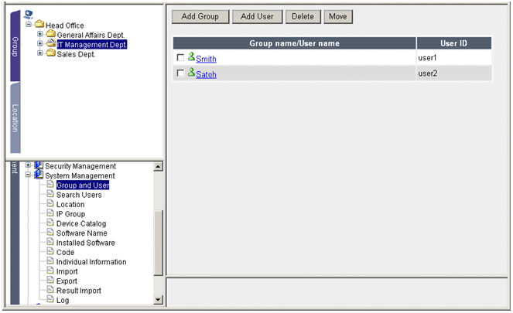Image resolution: width=513 pixels, height=313 pixels.
Task: Select the Head Office label
Action: [65, 26]
